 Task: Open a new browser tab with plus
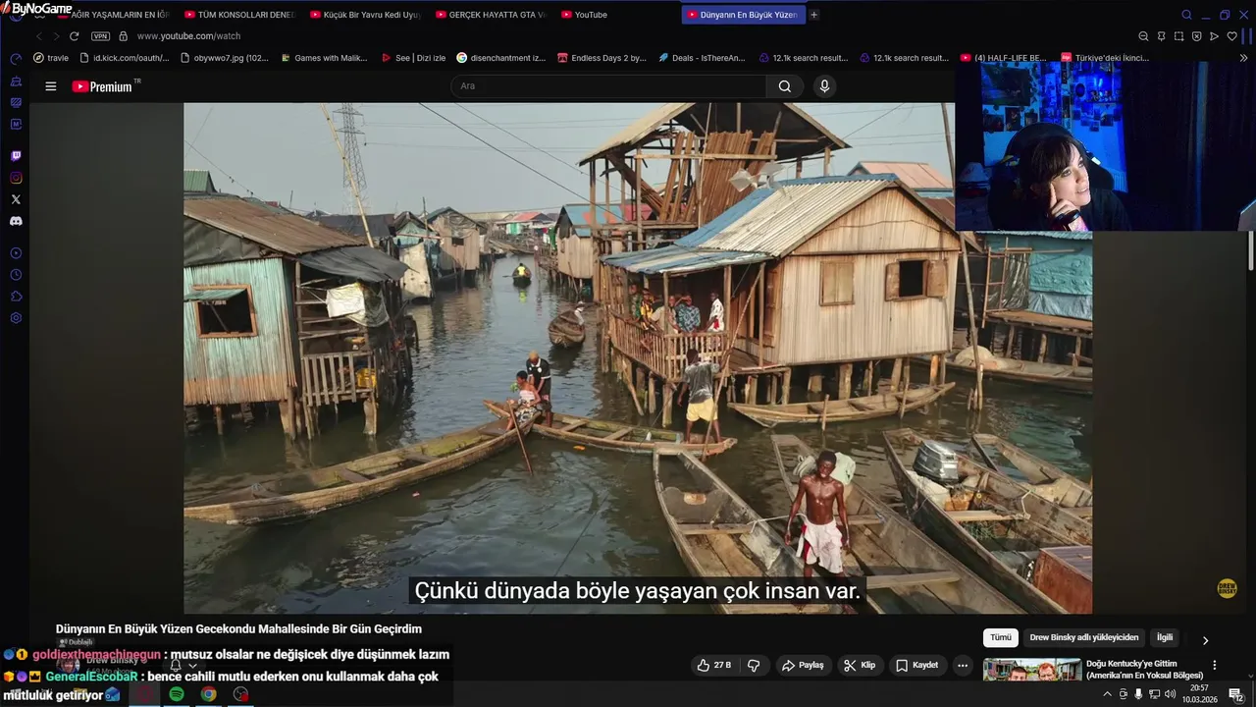[x=814, y=15]
